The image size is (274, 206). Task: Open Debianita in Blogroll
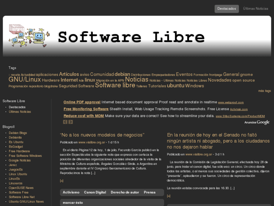[x=15, y=138]
